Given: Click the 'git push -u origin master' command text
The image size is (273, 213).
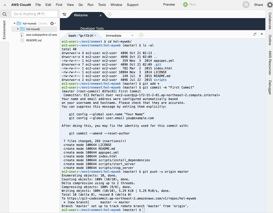Looking at the screenshot, I should (x=166, y=172).
